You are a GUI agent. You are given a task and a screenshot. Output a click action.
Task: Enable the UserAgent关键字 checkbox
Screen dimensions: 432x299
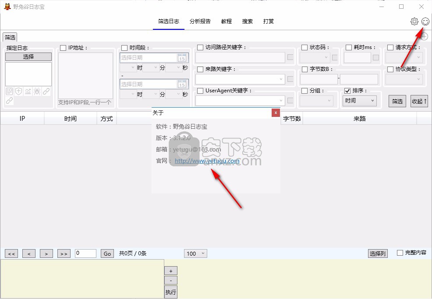200,91
